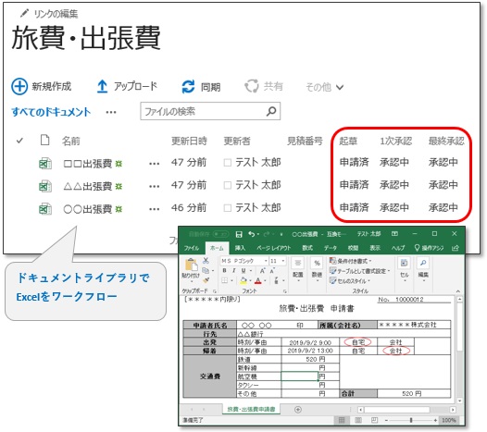
Task: Toggle presence checkbox beside テスト 太郎 in △△出張費 row
Action: [x=228, y=185]
